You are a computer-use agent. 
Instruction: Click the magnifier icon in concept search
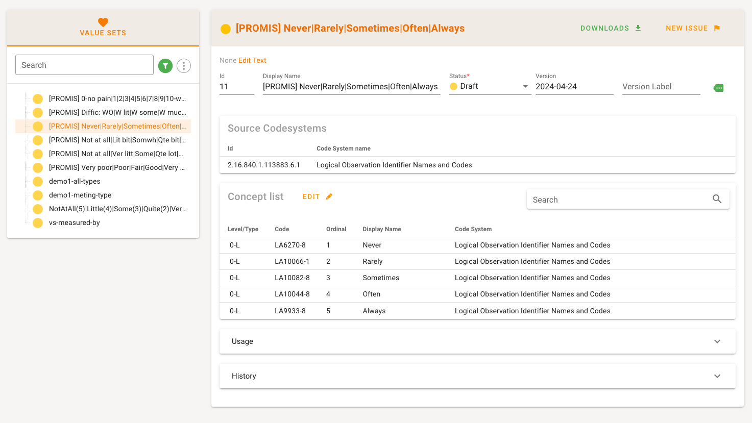point(717,200)
